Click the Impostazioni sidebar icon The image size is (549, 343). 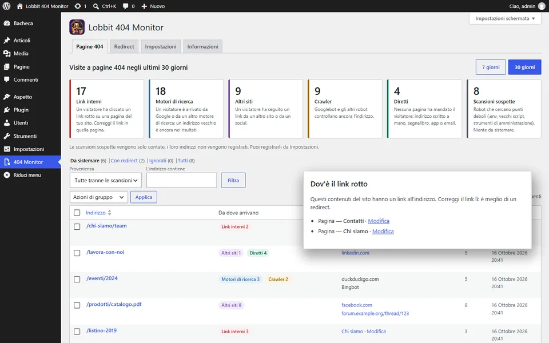[7, 149]
